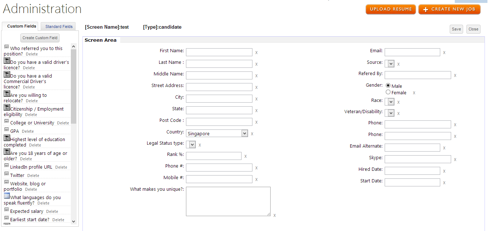Click the 'What makes you unique?' text area
Image resolution: width=490 pixels, height=231 pixels.
tap(228, 202)
